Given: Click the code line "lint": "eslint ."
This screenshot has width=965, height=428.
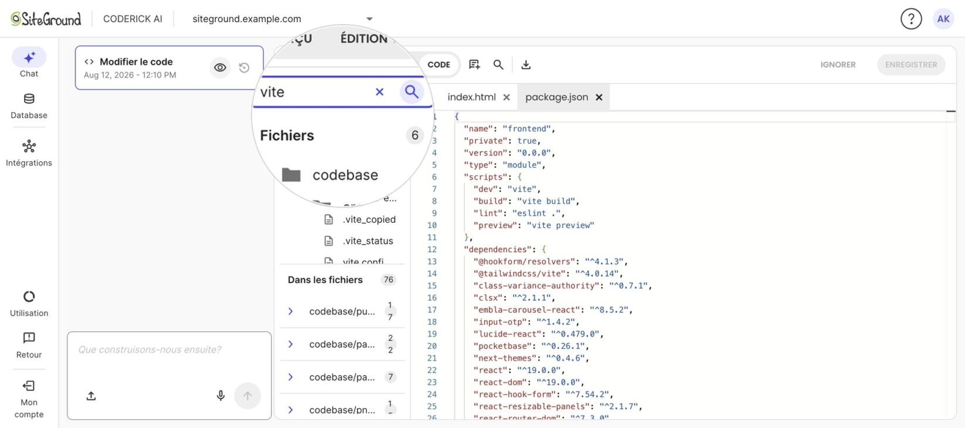Looking at the screenshot, I should (519, 213).
